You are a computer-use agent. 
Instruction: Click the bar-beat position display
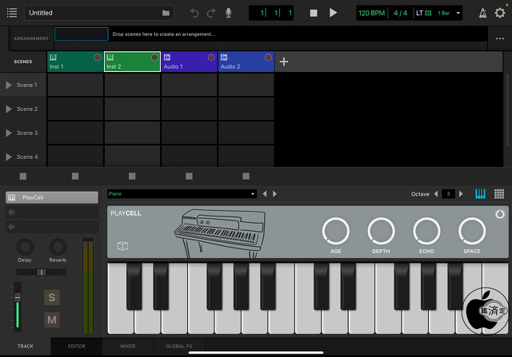point(271,13)
